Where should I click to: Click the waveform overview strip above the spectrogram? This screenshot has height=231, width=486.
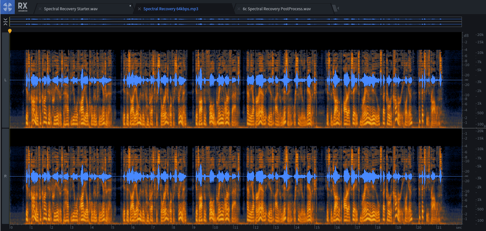pyautogui.click(x=235, y=22)
